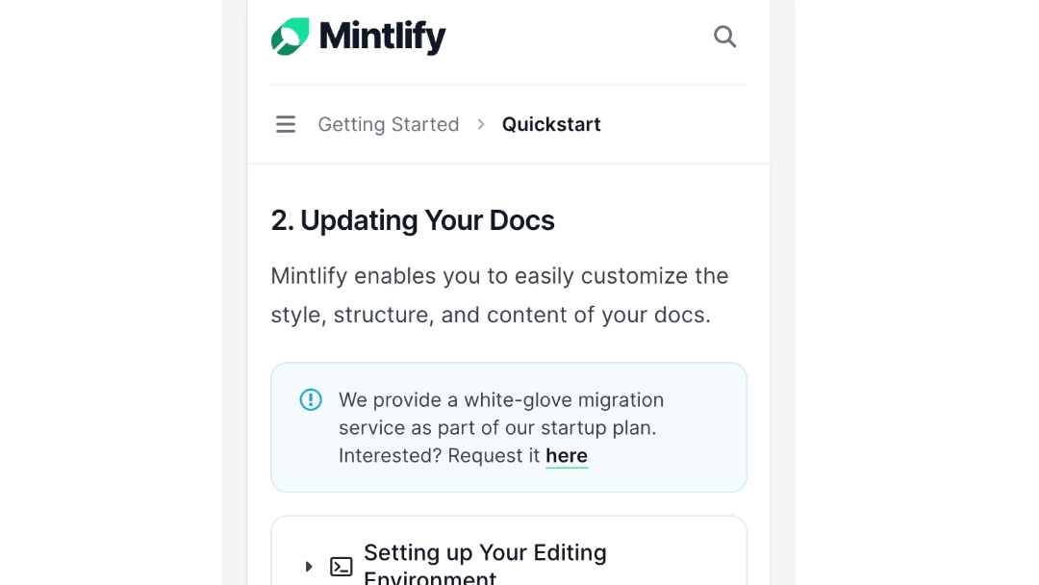Click the Mintlify wordmark text
This screenshot has width=1039, height=585.
382,37
